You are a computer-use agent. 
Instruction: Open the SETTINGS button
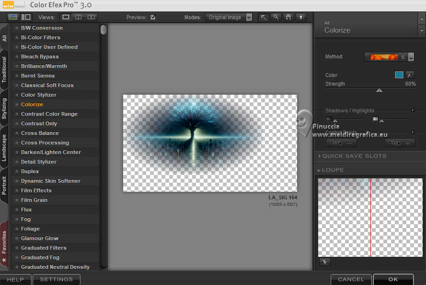tap(56, 279)
